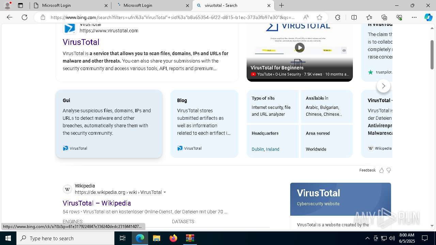Open the VirusTotal title link
436x245 pixels.
[81, 42]
